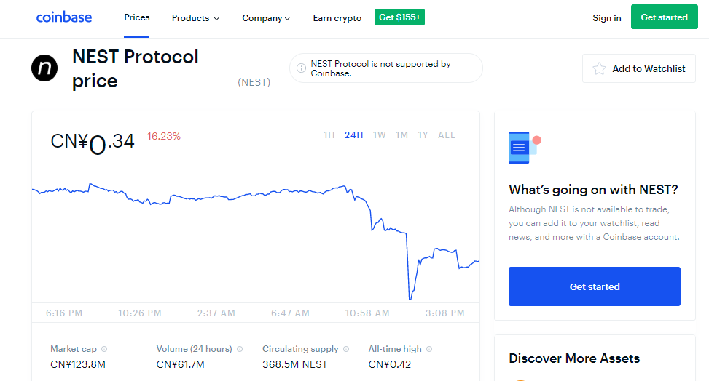Click the Volume (24 hours) info icon

240,349
